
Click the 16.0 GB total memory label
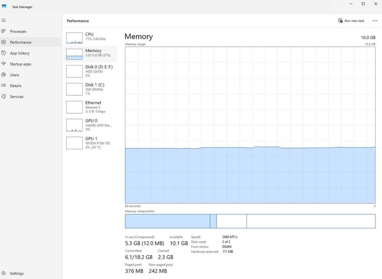coord(368,38)
